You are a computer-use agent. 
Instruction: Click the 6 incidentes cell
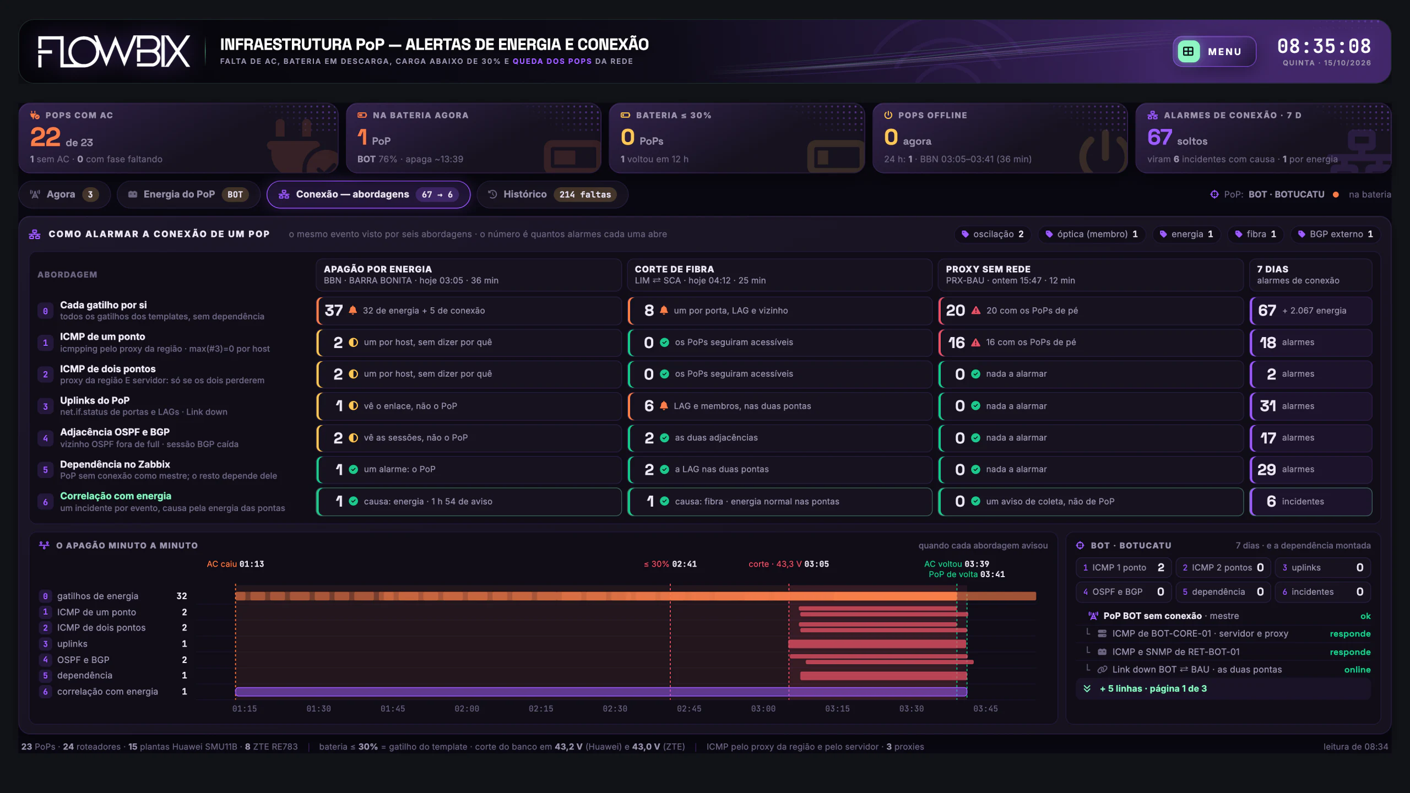click(x=1311, y=502)
